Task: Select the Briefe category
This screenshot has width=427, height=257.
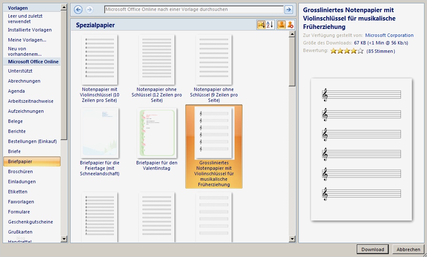Action: pyautogui.click(x=14, y=151)
